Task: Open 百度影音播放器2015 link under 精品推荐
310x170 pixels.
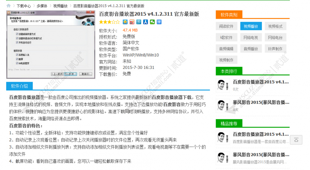Action: tap(261, 134)
